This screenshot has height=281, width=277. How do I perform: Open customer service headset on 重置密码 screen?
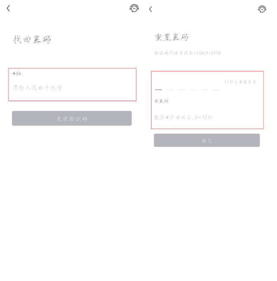point(262,9)
